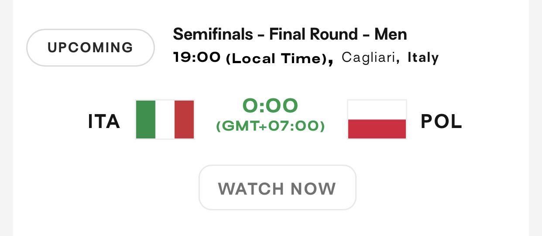Pick the white upper half of Polish flag

pyautogui.click(x=377, y=110)
